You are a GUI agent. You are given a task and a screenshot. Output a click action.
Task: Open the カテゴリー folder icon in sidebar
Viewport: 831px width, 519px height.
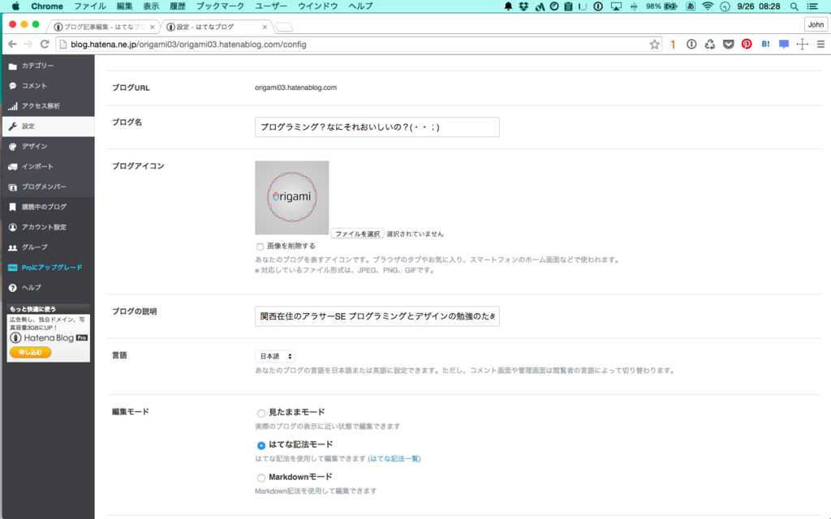coord(13,66)
